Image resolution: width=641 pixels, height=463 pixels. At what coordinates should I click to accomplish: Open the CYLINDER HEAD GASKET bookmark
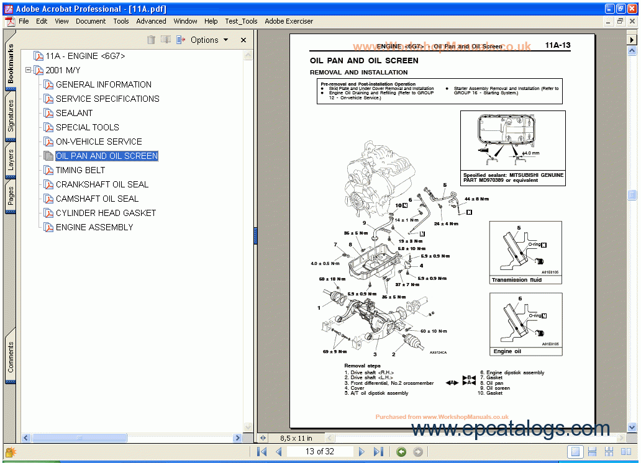point(106,214)
